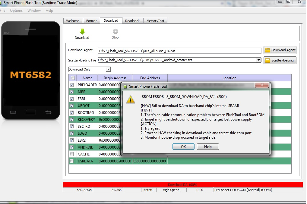Enable the USRDATA partition checkbox
Viewport: 307px width, 204px height.
72,161
